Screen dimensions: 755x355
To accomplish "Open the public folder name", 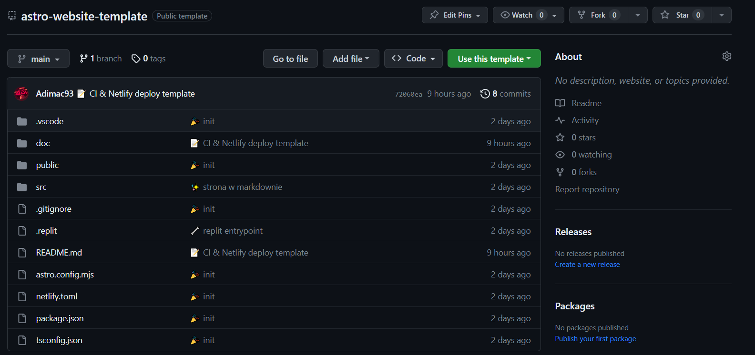I will pyautogui.click(x=47, y=165).
